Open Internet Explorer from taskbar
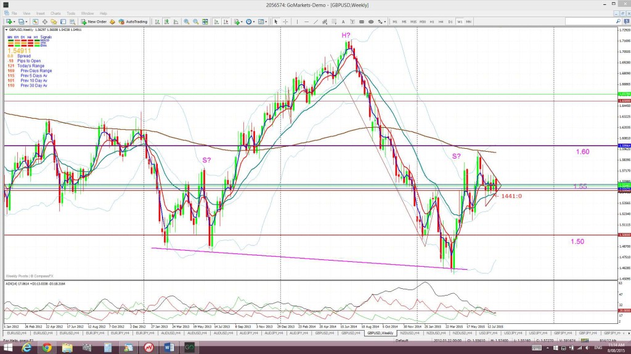The width and height of the screenshot is (631, 354). click(x=26, y=348)
